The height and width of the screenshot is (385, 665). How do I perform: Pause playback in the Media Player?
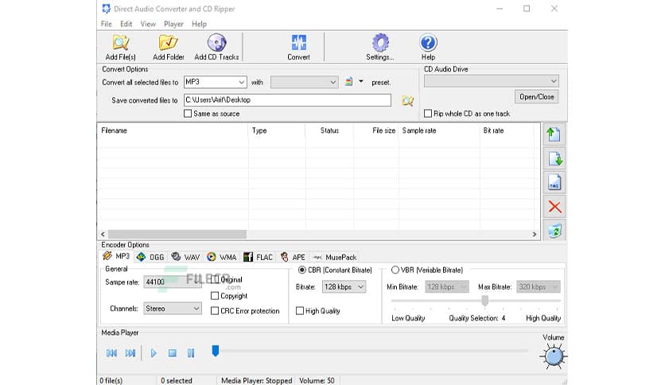pyautogui.click(x=191, y=352)
